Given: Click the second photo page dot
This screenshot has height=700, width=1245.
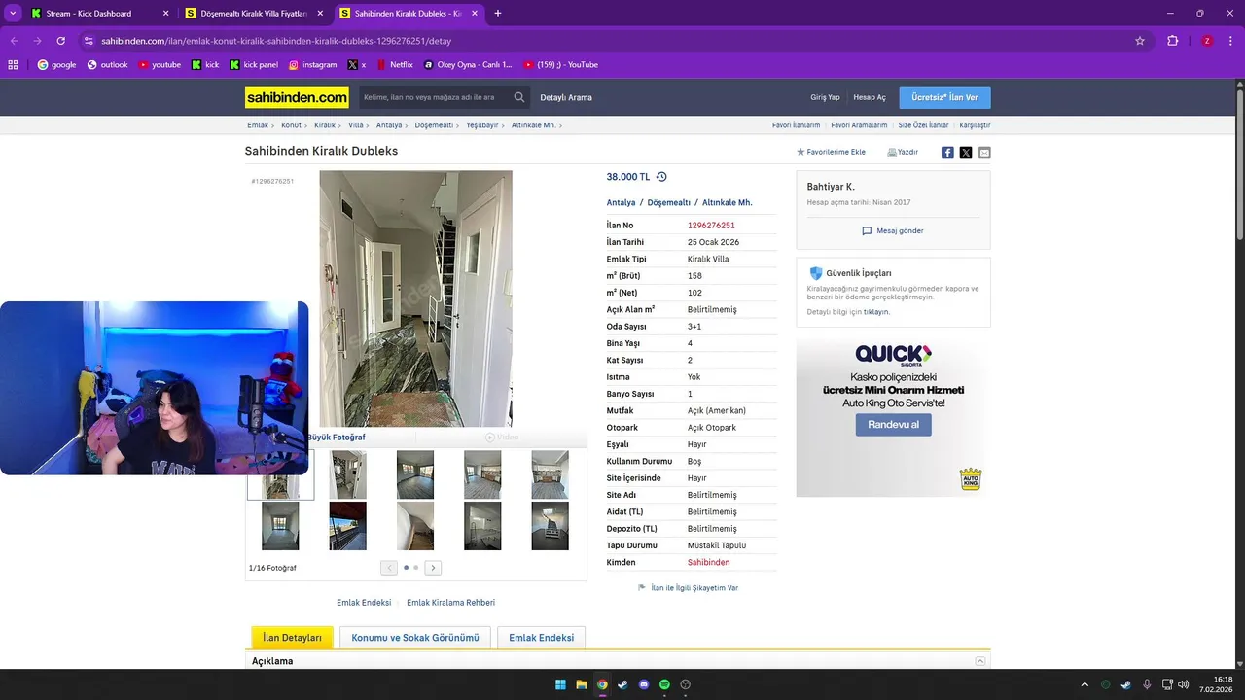Looking at the screenshot, I should click(416, 568).
